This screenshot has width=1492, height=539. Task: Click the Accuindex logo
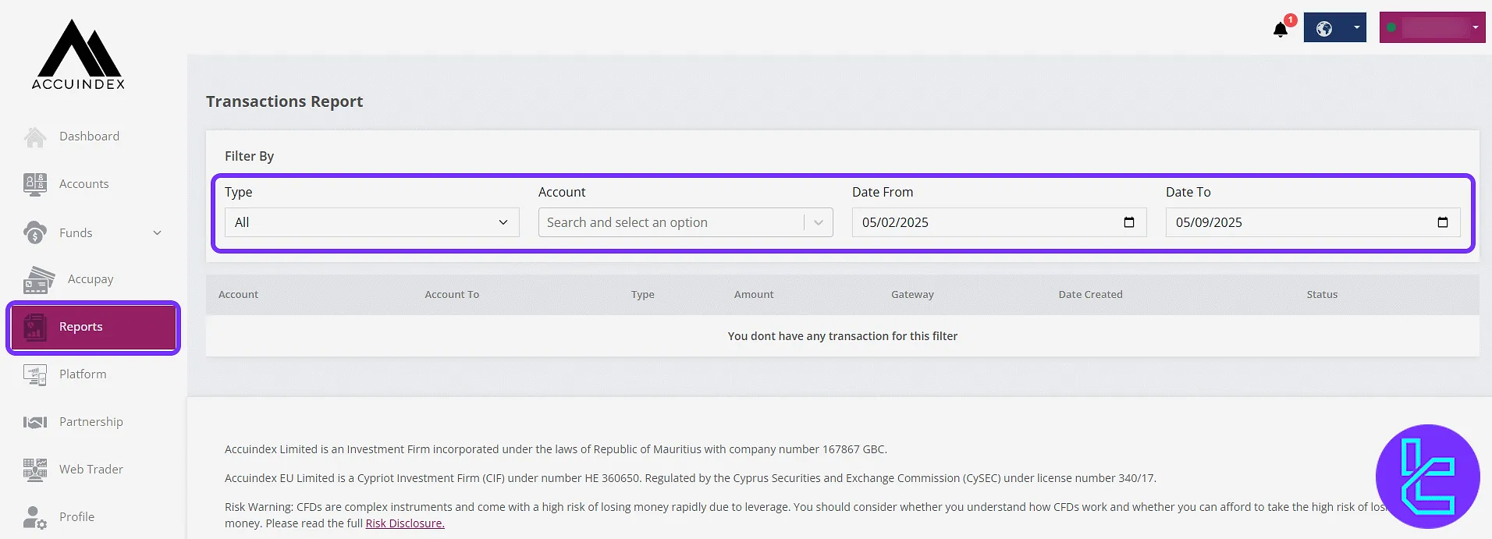click(x=78, y=55)
